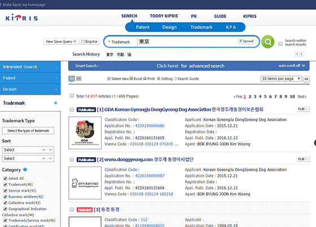Go to results page 10
The width and height of the screenshot is (316, 227).
(292, 96)
